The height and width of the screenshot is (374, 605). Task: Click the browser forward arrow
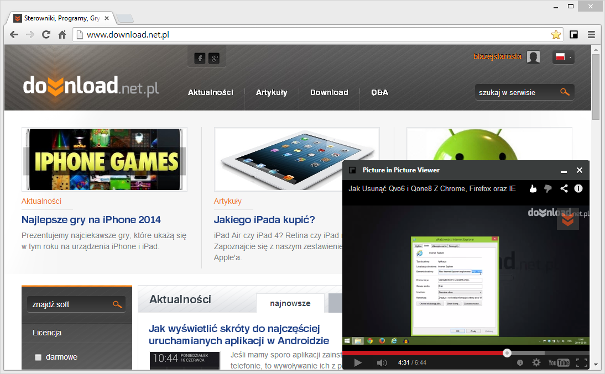point(30,35)
